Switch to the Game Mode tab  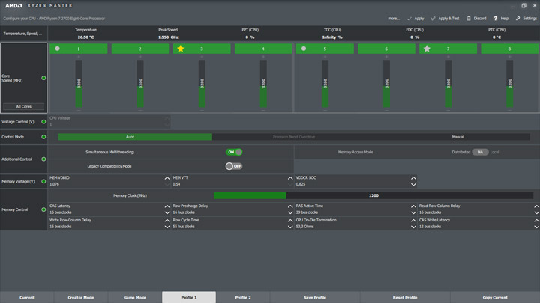pyautogui.click(x=135, y=297)
